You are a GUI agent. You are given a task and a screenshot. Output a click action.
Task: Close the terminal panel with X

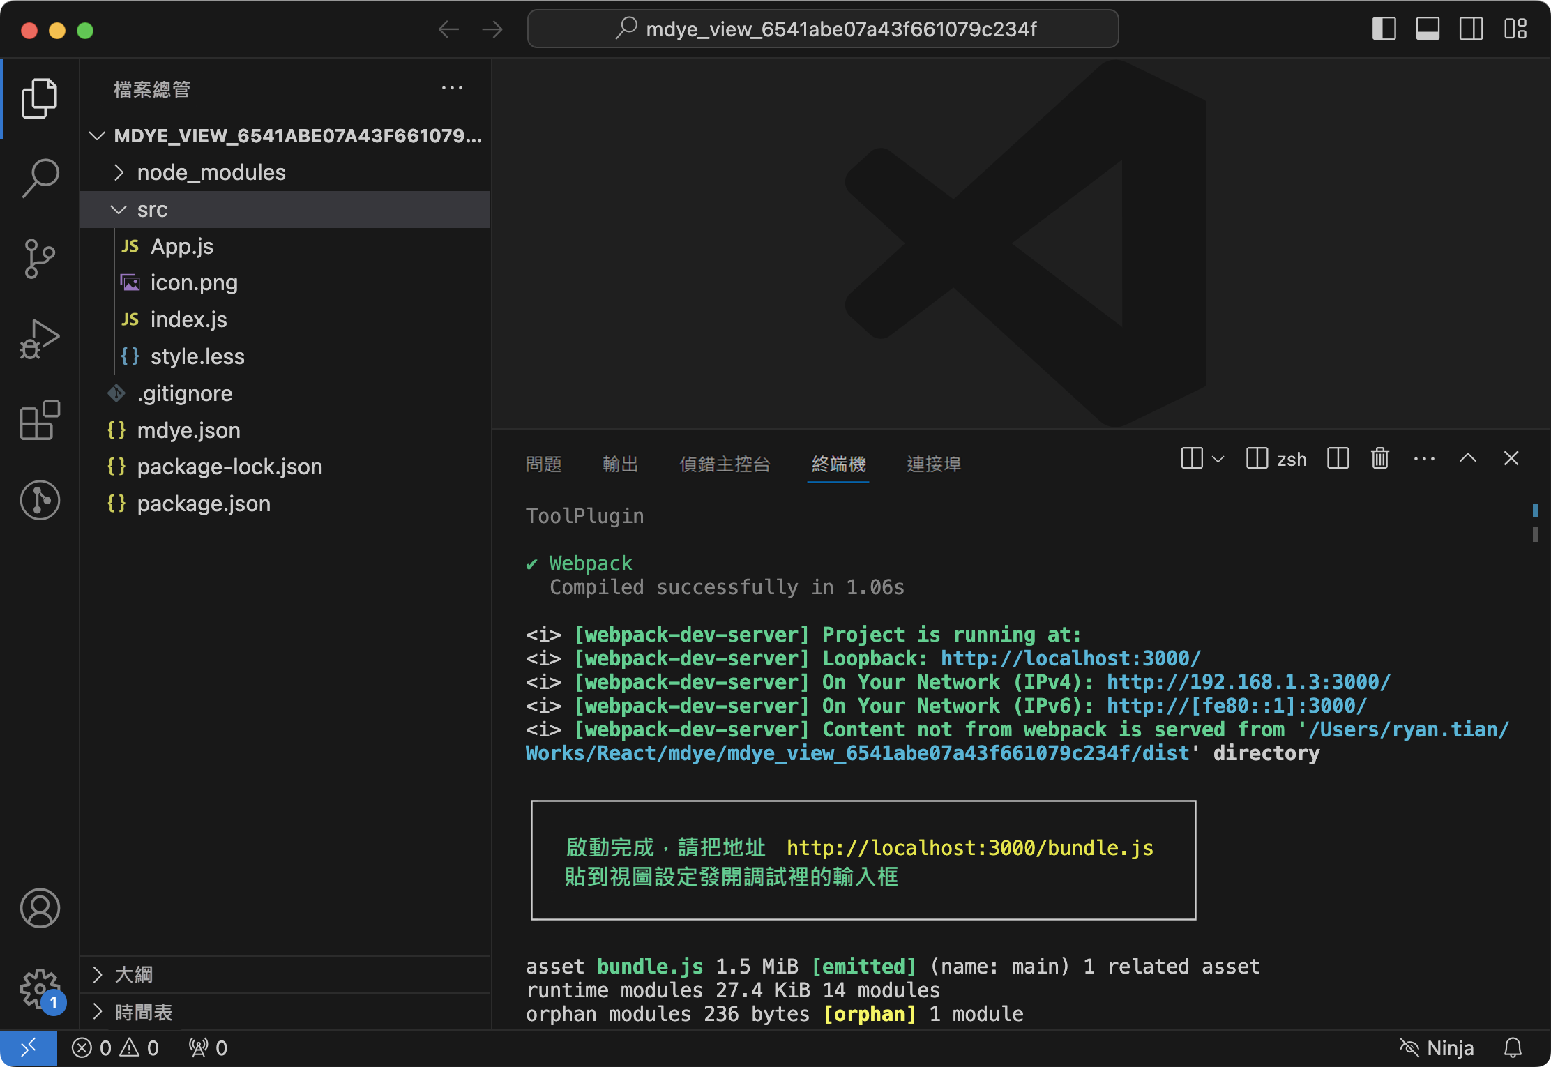(x=1511, y=459)
